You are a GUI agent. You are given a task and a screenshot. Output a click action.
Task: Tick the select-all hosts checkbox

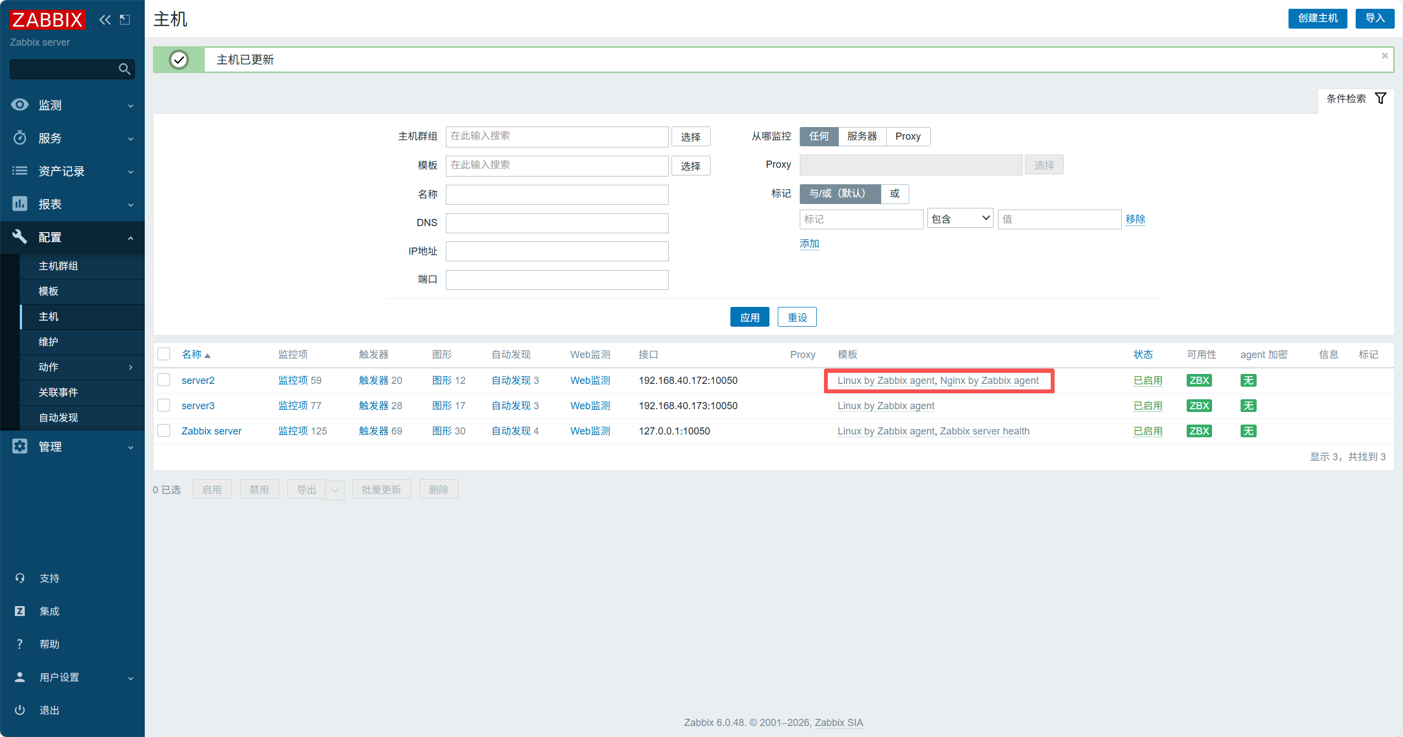pyautogui.click(x=164, y=354)
